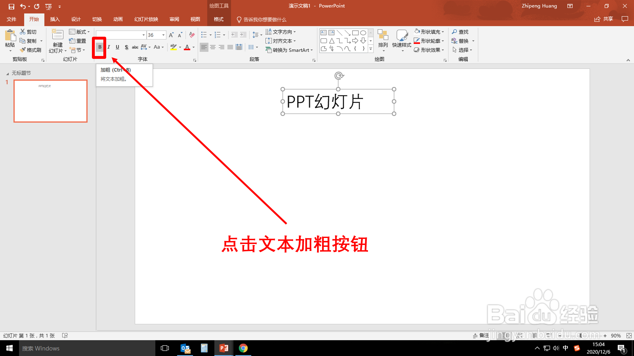Click the New Slide (新建幻灯片) icon
The height and width of the screenshot is (356, 634).
57,35
